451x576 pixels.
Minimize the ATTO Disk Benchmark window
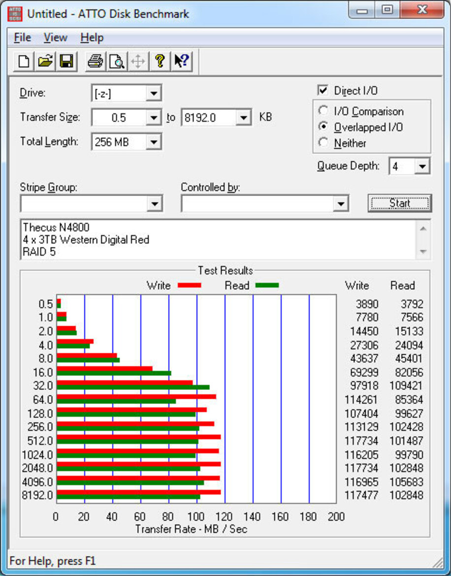tap(362, 10)
